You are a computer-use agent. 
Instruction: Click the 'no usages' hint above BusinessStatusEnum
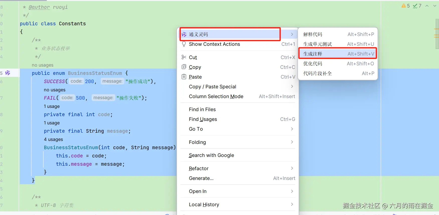click(43, 65)
